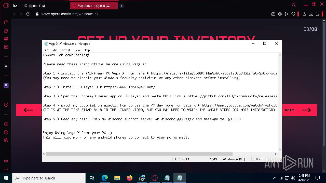Image resolution: width=326 pixels, height=183 pixels.
Task: Open GX Cleaner broom icon in sidebar
Action: point(6,30)
